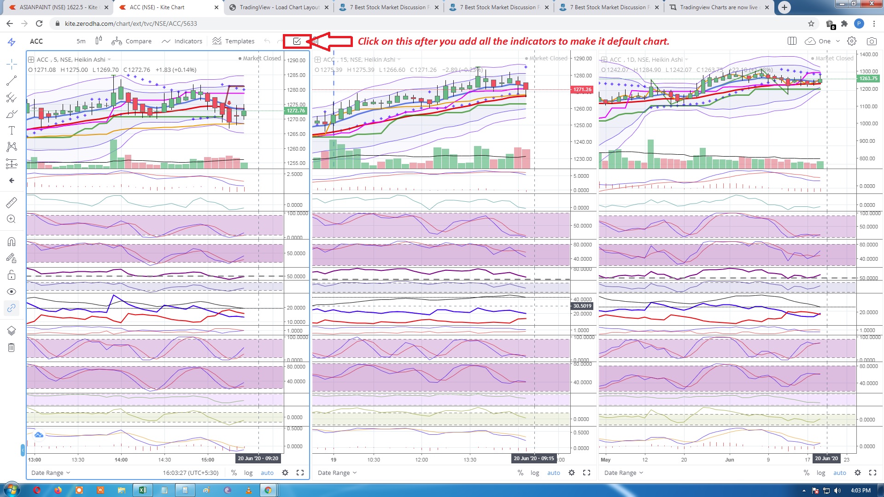Select the trend line drawing tool
This screenshot has height=497, width=884.
pyautogui.click(x=12, y=81)
